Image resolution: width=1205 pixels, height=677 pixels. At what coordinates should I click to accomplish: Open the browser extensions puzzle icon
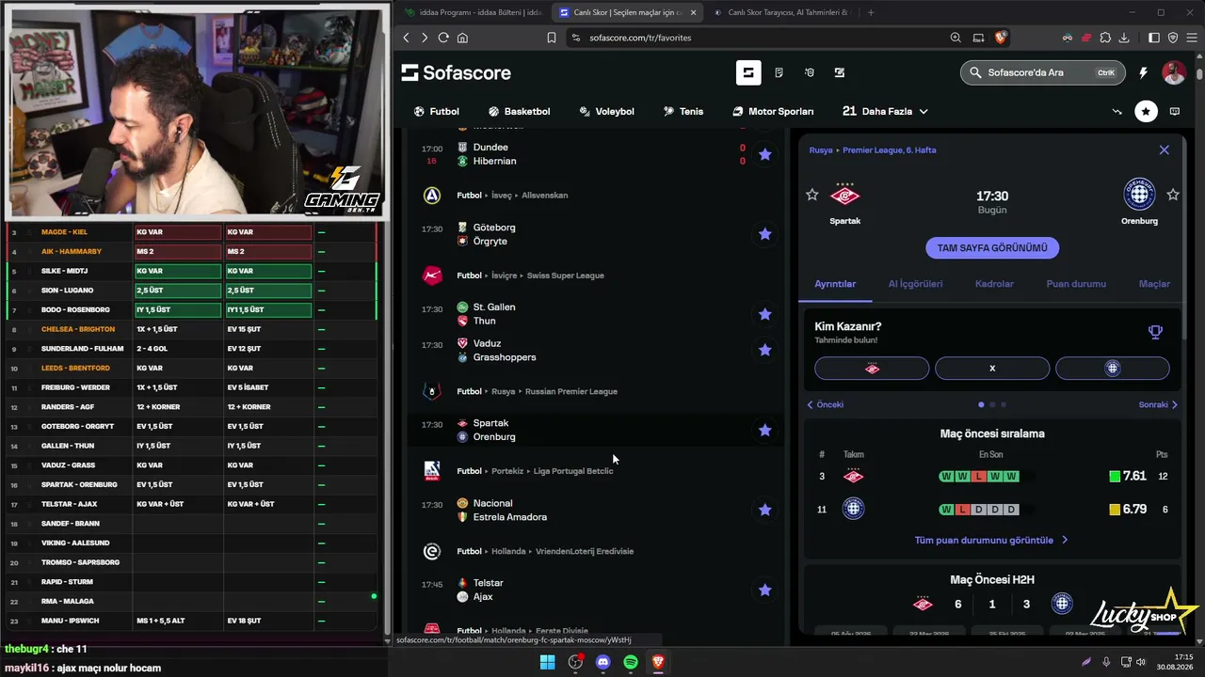pos(1105,38)
